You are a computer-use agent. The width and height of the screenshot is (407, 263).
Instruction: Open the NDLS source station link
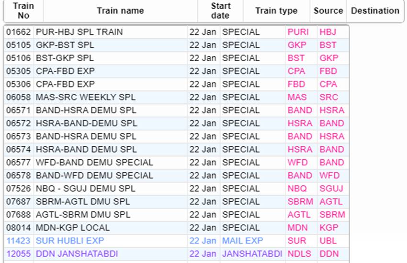(299, 253)
